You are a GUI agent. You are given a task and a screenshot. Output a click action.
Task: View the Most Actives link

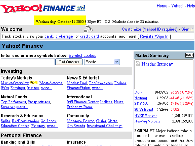[x=51, y=83]
